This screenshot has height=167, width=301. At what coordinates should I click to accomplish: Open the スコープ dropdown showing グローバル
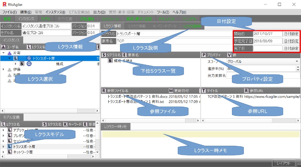click(297, 61)
